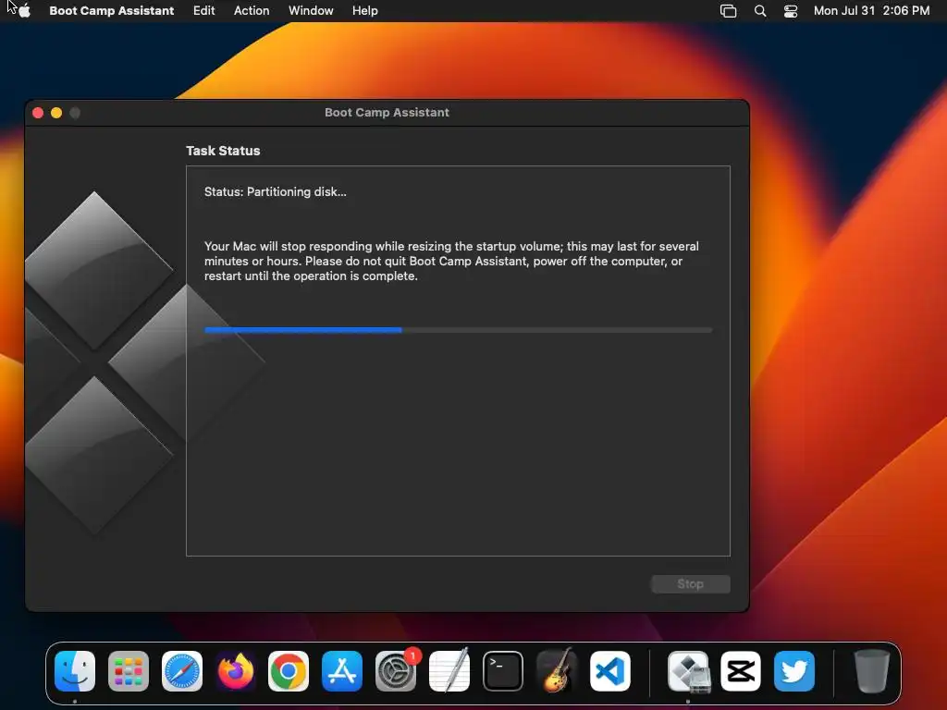Close the Boot Camp Assistant window
947x710 pixels.
38,113
